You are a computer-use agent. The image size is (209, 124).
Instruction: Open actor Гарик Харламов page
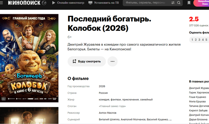pos(199,93)
